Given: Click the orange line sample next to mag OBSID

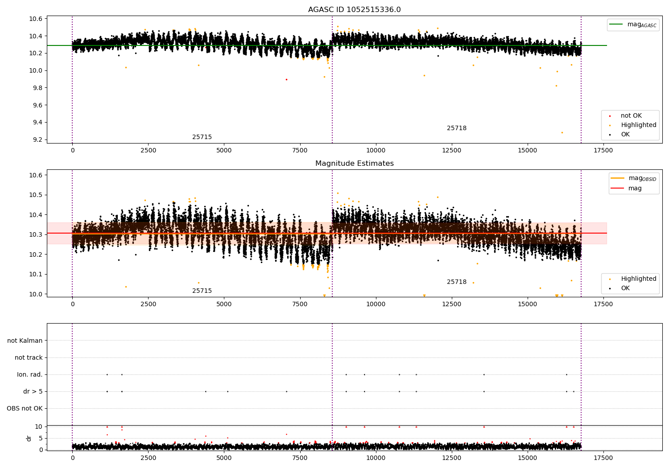Looking at the screenshot, I should tap(618, 178).
